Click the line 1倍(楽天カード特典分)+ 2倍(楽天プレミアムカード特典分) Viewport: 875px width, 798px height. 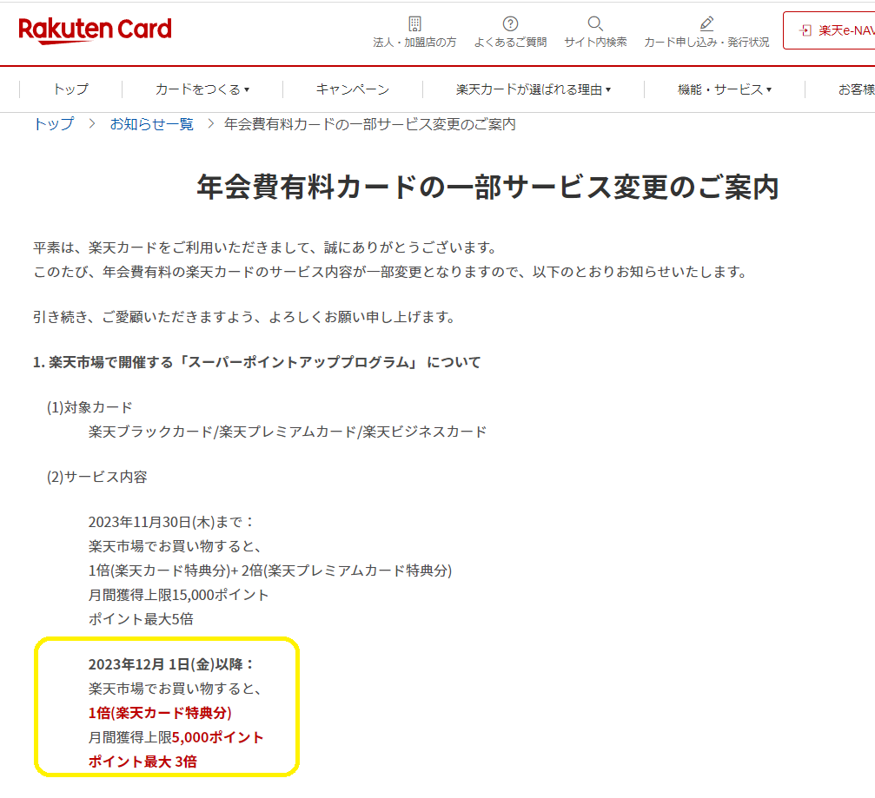coord(270,570)
